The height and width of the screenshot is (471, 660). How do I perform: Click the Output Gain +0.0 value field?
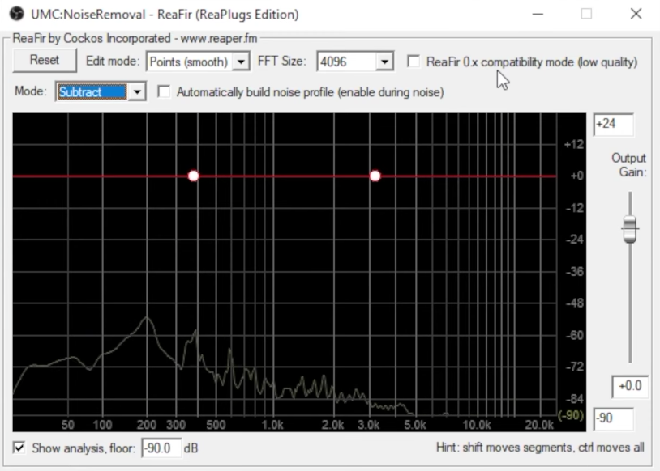click(630, 386)
